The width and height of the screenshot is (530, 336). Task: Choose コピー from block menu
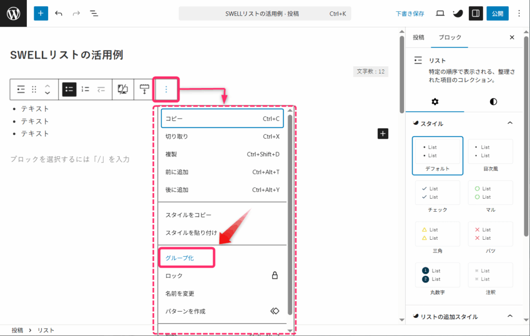click(x=222, y=119)
